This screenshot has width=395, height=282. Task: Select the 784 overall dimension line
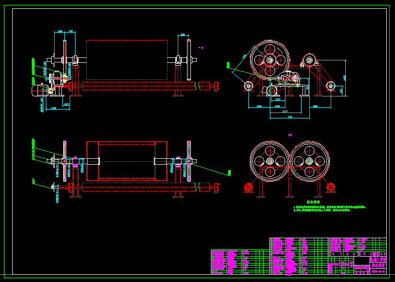click(x=290, y=117)
